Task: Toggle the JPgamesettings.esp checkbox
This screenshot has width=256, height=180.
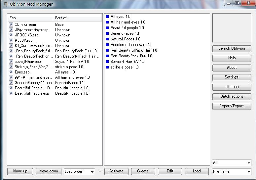Action: click(x=11, y=30)
